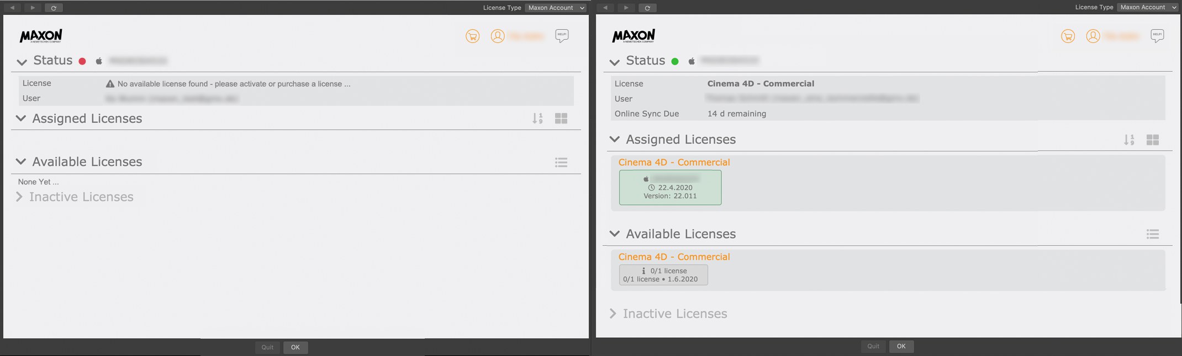Open License Type dropdown in right window
Screen dimensions: 1182x356
(x=1148, y=7)
